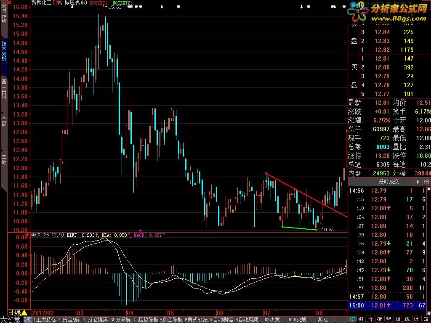This screenshot has height=323, width=431.
Task: Open the 财 finance tab
Action: (361, 319)
